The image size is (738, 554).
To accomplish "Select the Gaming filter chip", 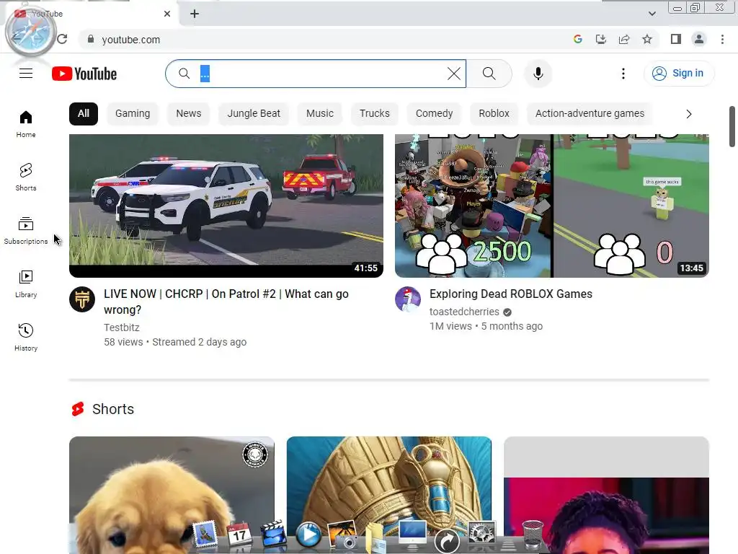I will coord(133,113).
